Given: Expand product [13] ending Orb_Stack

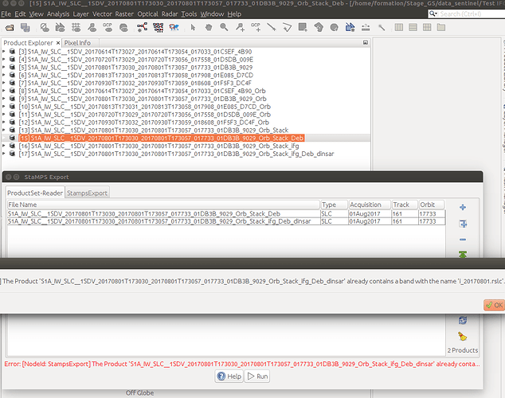Looking at the screenshot, I should (4, 130).
